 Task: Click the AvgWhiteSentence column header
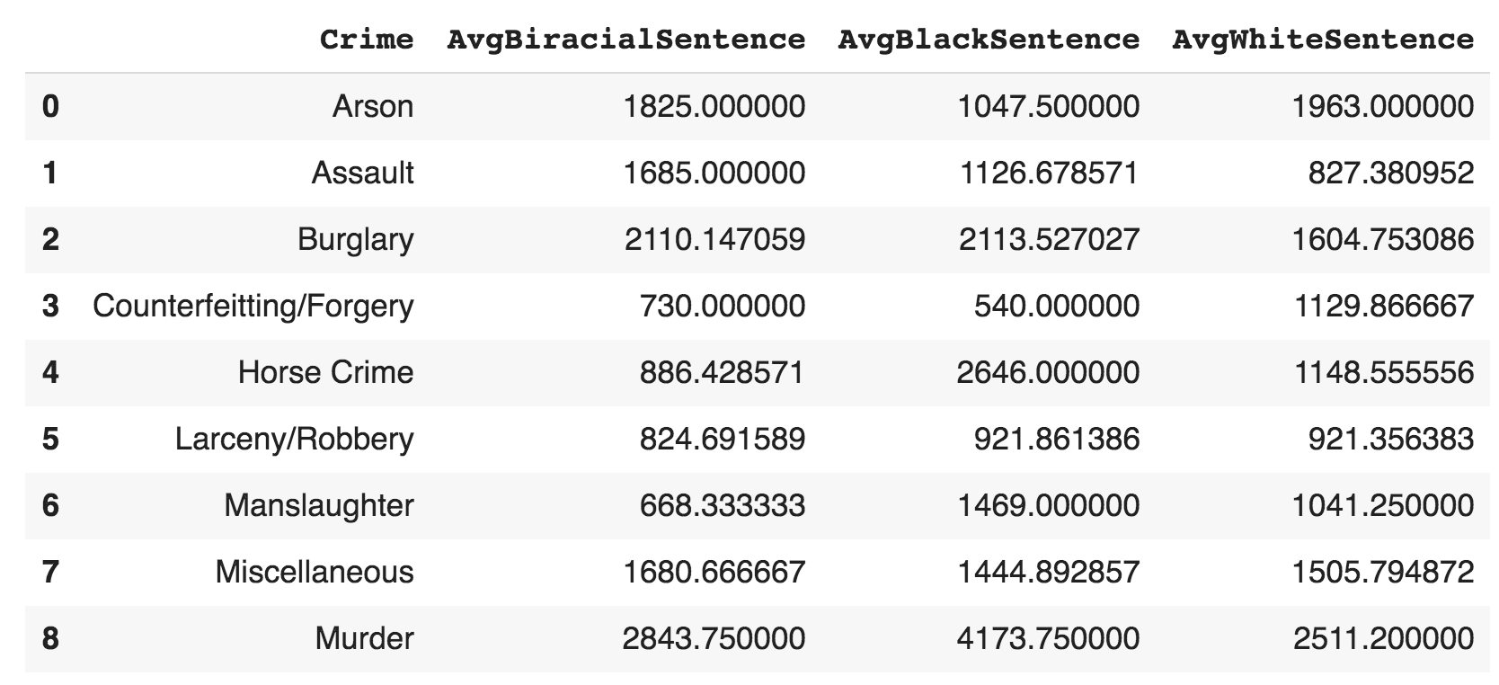[1323, 40]
